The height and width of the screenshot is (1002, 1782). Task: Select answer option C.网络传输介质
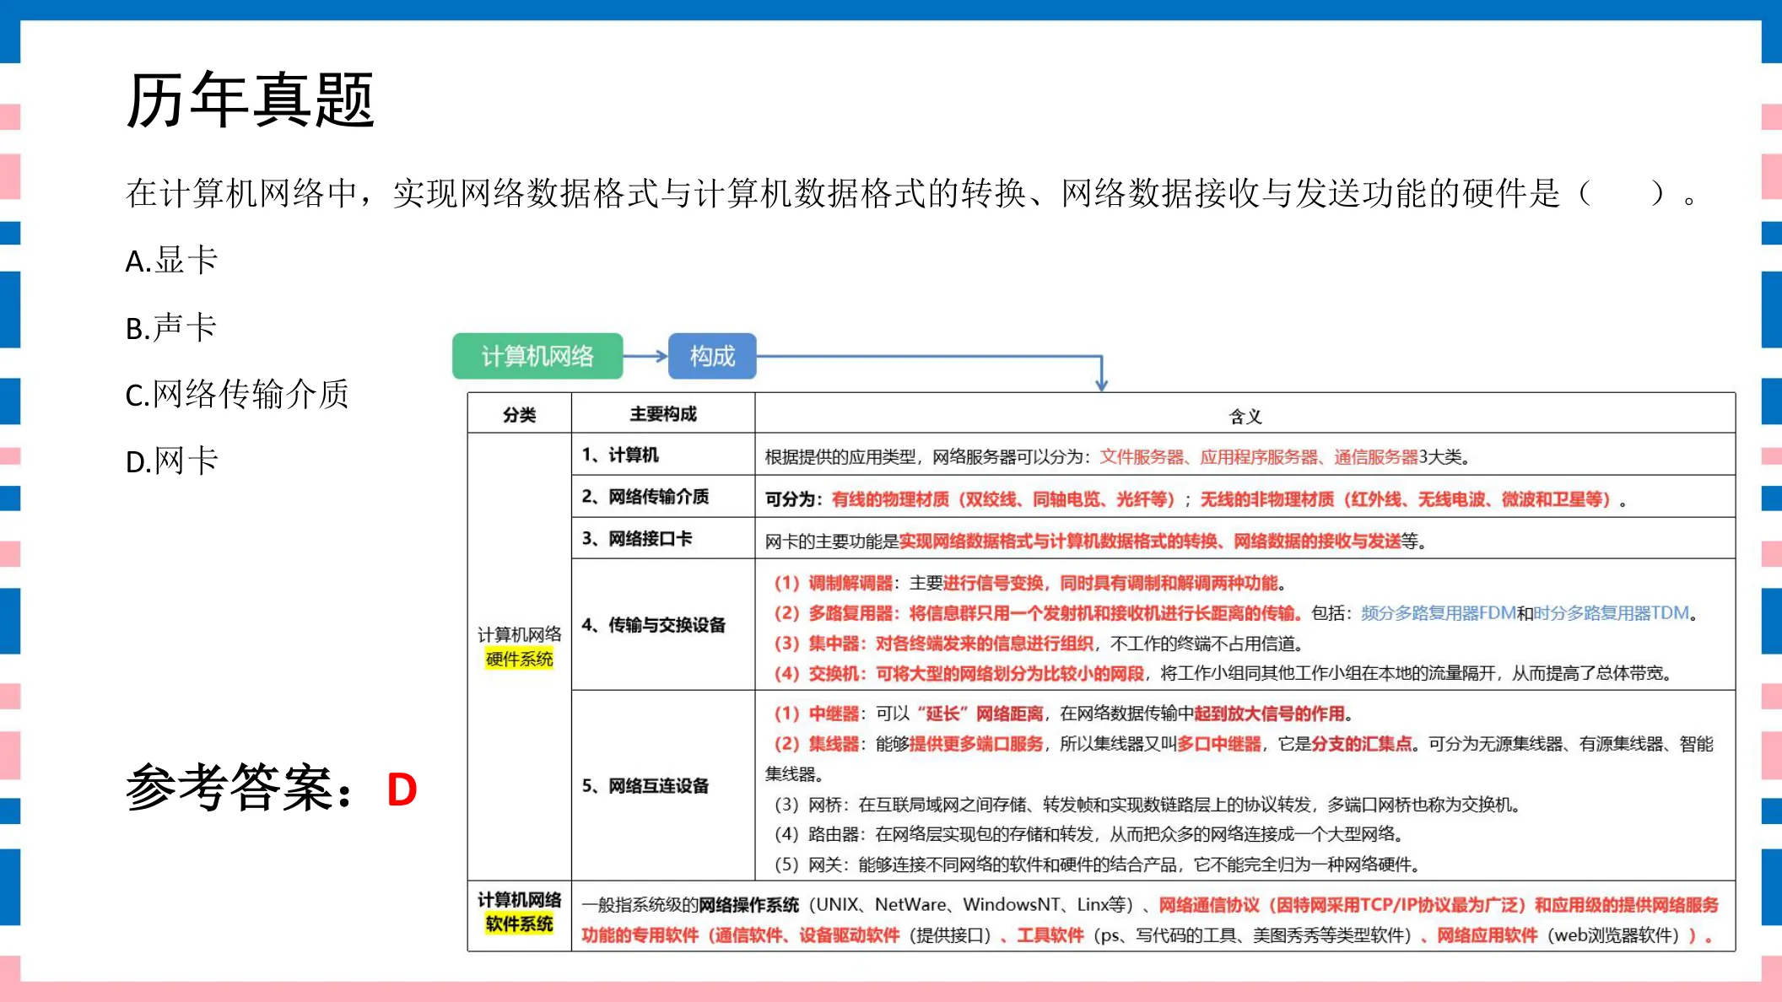pyautogui.click(x=237, y=394)
